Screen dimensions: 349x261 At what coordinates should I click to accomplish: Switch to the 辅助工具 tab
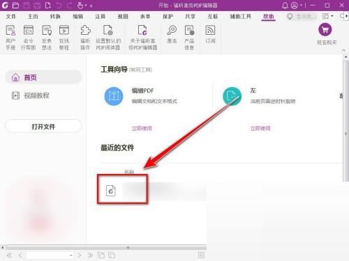pyautogui.click(x=240, y=17)
